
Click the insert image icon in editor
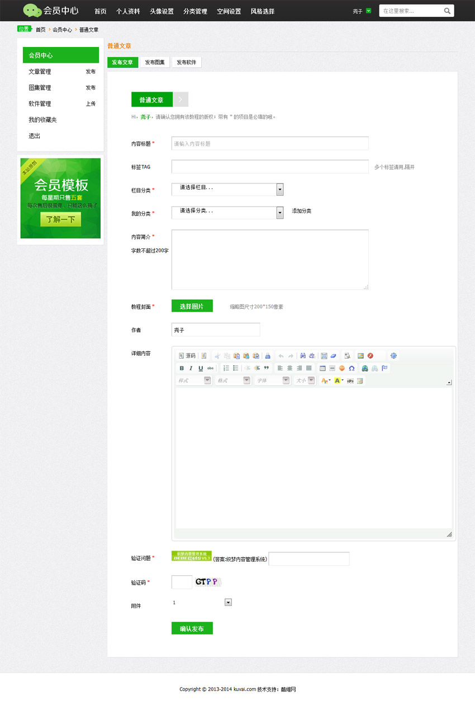pyautogui.click(x=360, y=356)
